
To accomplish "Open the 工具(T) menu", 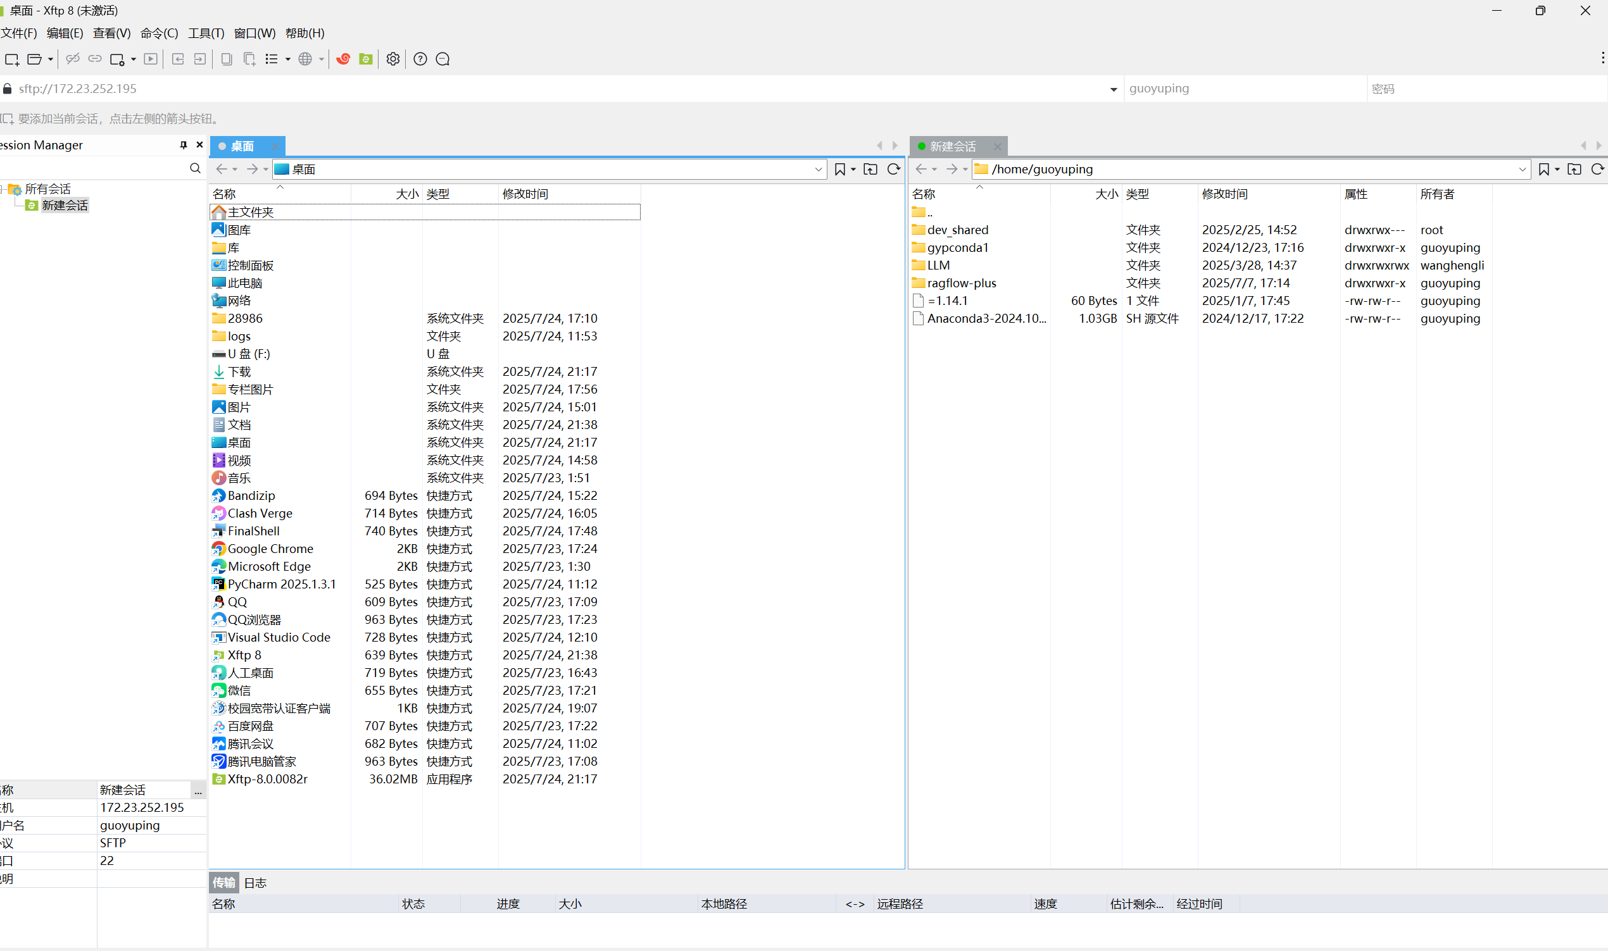I will point(206,33).
